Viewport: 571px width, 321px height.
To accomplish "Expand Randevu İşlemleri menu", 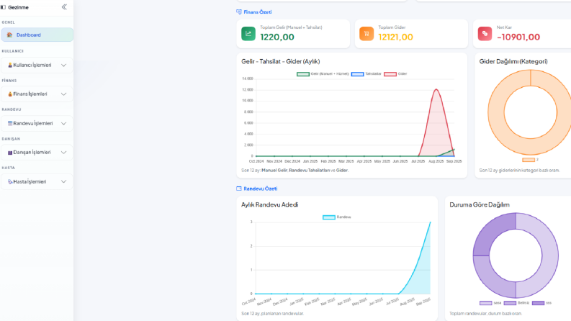I will 37,123.
